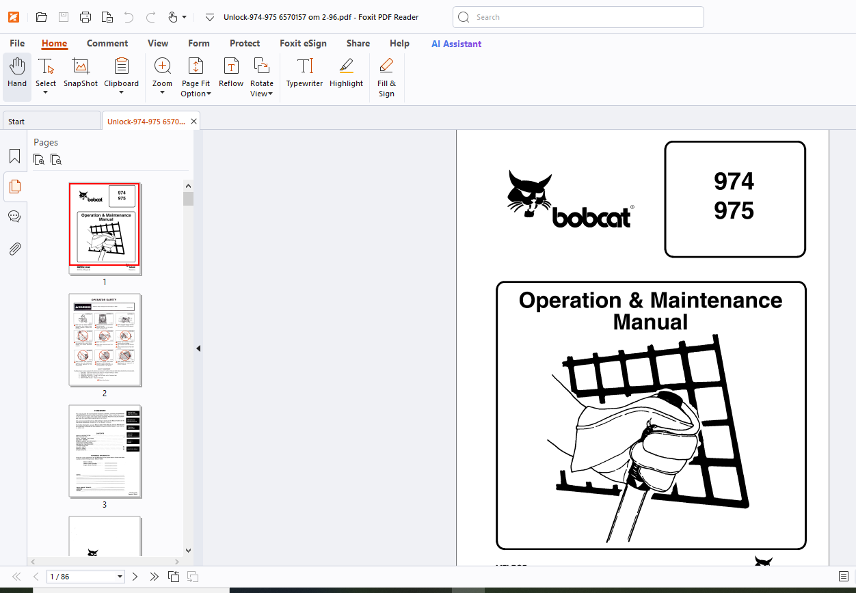Select page 2 thumbnail

point(105,340)
